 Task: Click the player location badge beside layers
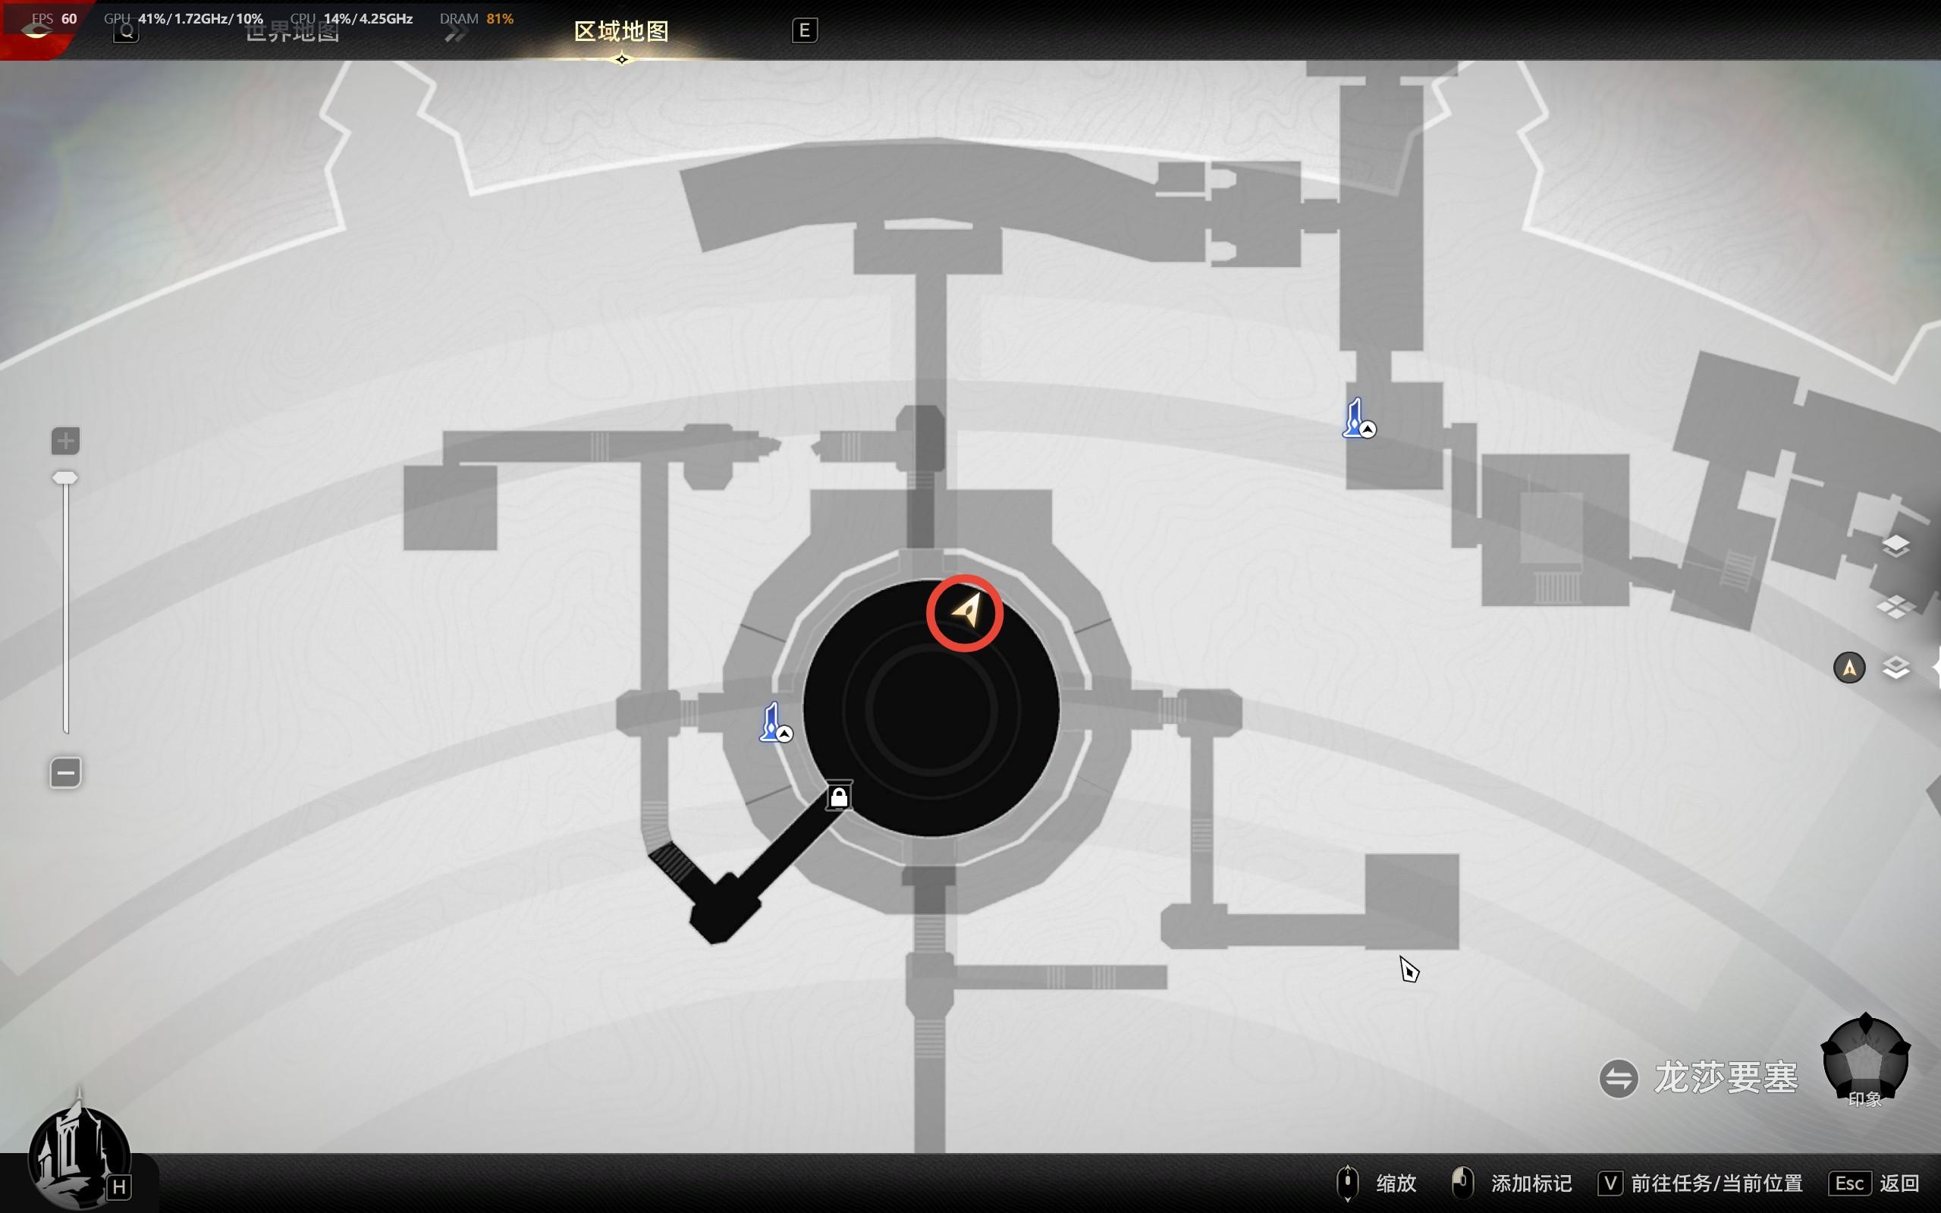(1848, 668)
